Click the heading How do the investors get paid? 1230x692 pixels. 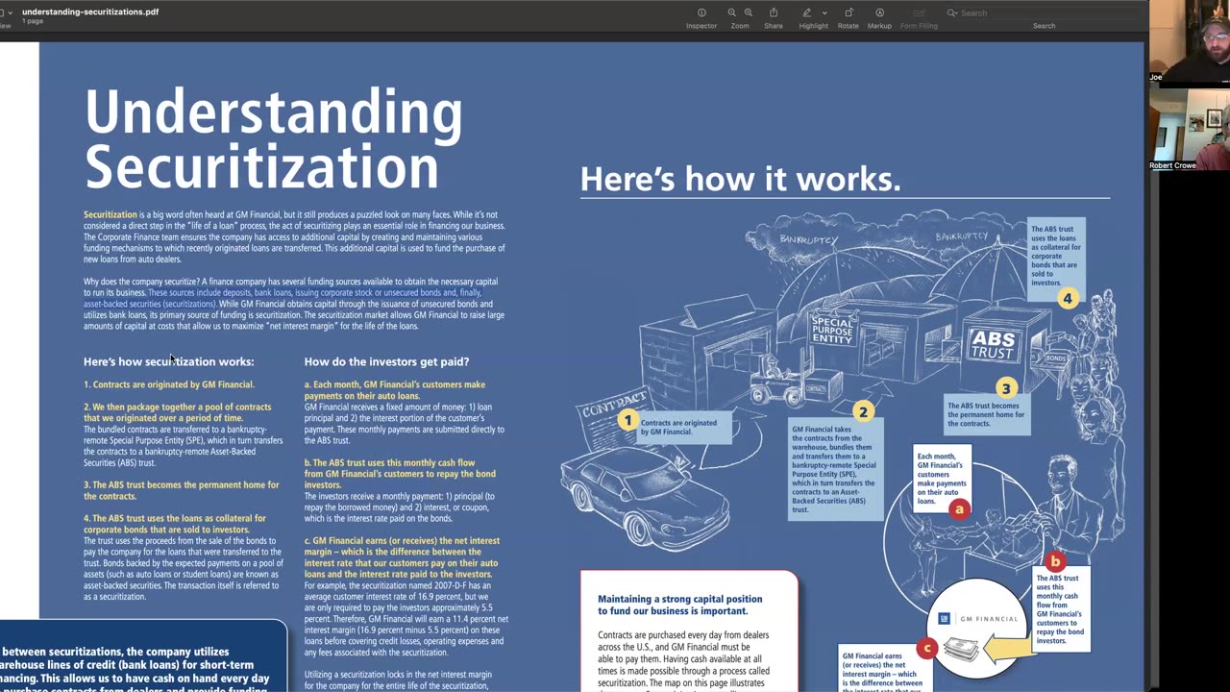coord(386,361)
